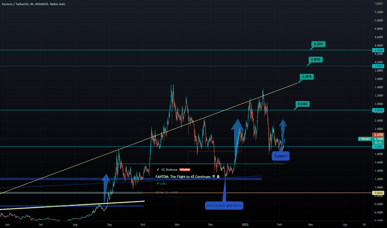The width and height of the screenshot is (387, 228).
Task: Click 'Feb' on the time axis
Action: [279, 225]
